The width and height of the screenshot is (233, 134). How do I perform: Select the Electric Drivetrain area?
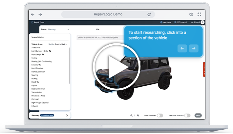(38, 89)
